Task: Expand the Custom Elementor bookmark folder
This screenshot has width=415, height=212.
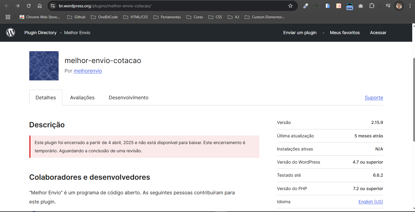Action: click(x=265, y=17)
